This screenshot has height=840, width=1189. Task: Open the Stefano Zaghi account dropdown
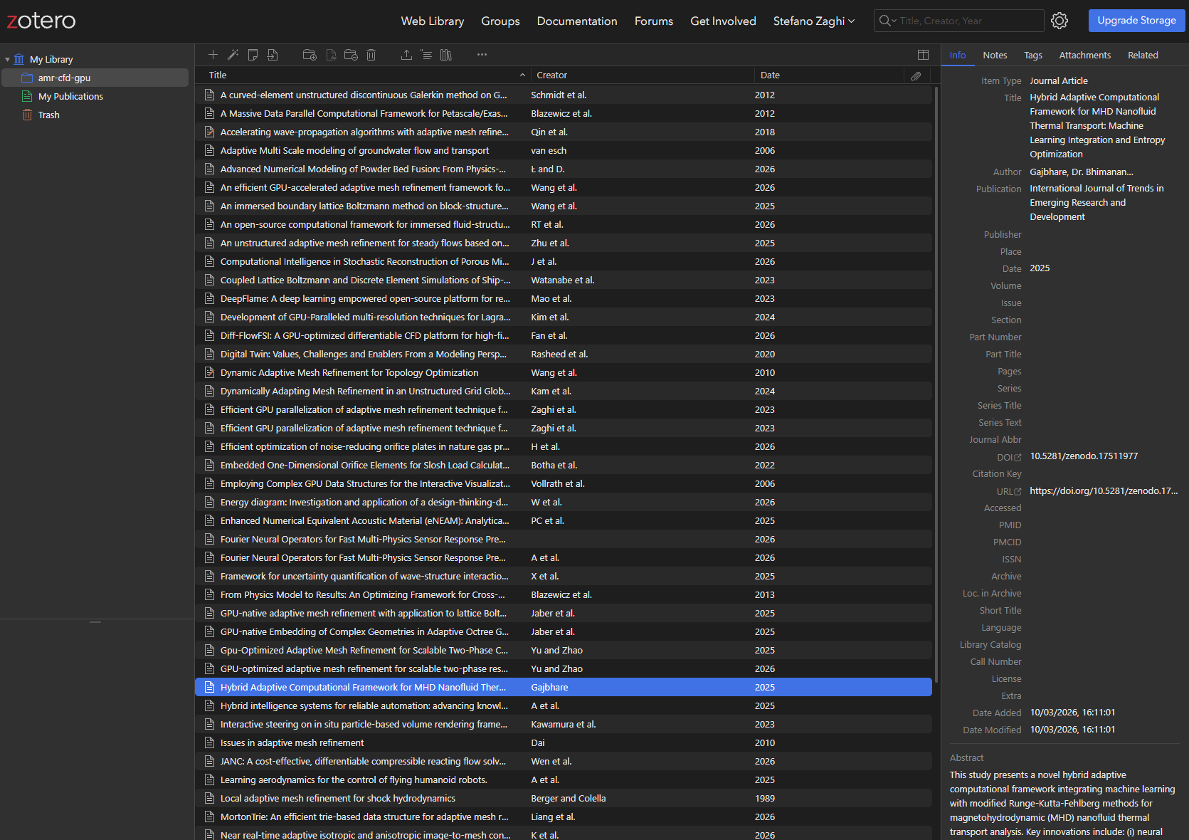pyautogui.click(x=813, y=21)
